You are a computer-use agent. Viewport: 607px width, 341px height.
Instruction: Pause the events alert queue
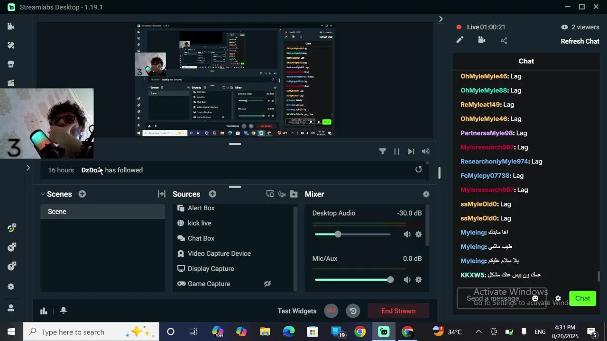397,152
